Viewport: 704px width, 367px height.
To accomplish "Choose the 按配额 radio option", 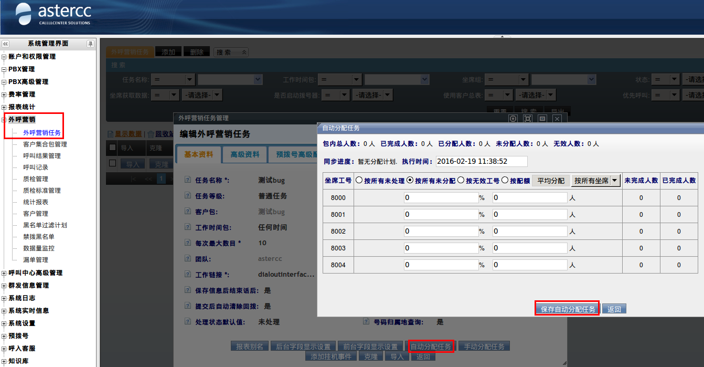I will (x=505, y=180).
